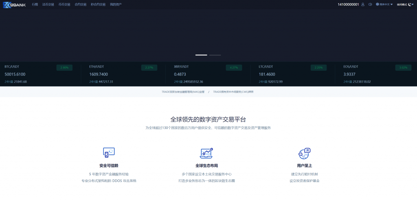Viewport: 417px width, 200px height.
Task: Click 设立投资者保护基金 text
Action: (x=305, y=181)
